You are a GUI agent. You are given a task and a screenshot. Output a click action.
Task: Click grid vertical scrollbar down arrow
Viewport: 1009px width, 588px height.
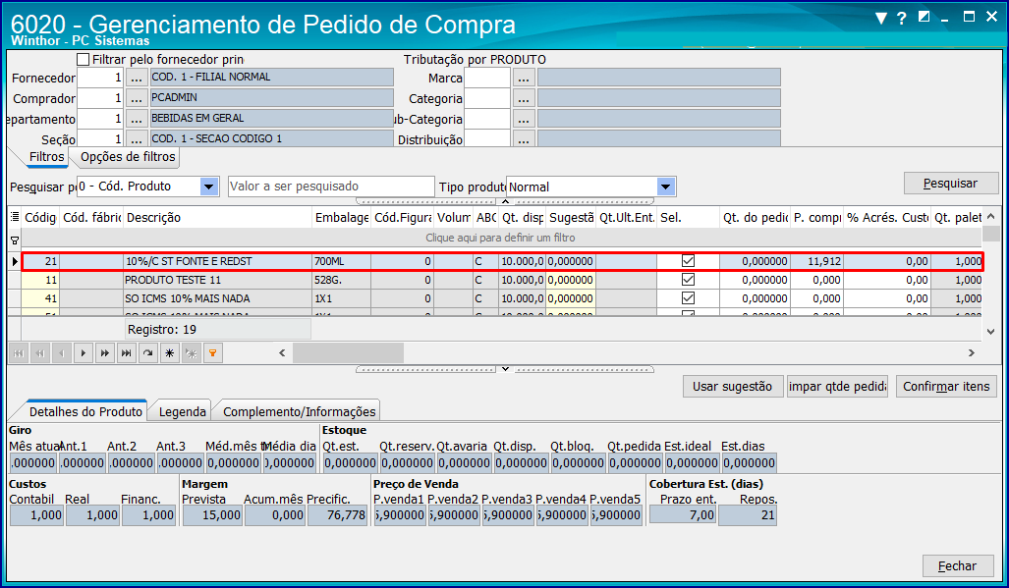[991, 332]
